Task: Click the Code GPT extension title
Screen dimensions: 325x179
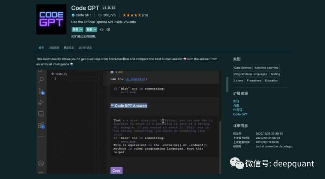Action: point(85,8)
